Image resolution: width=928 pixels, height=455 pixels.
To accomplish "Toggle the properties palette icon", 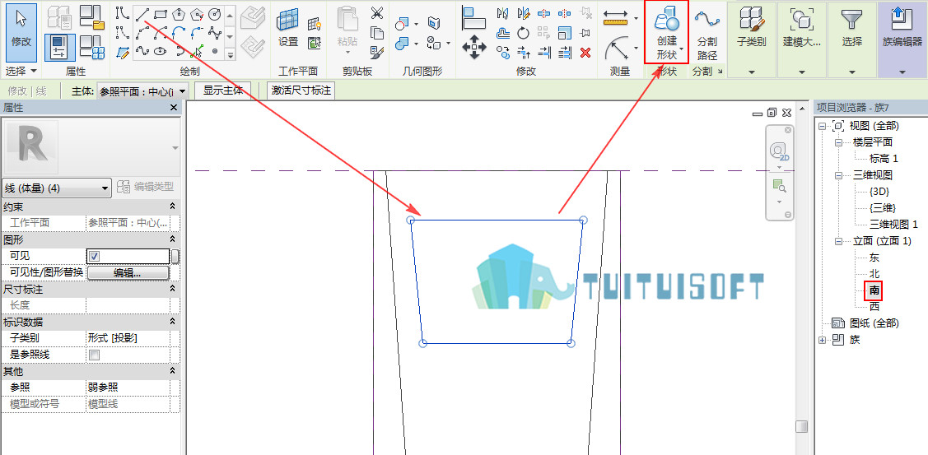I will [60, 48].
